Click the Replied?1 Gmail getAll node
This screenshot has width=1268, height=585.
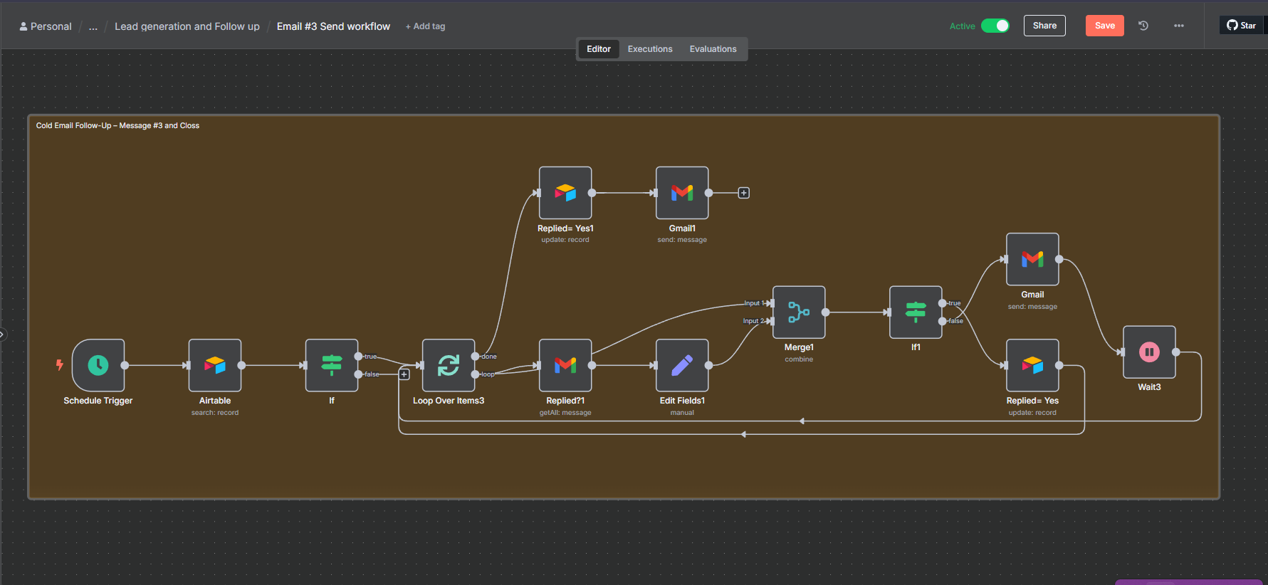coord(565,365)
